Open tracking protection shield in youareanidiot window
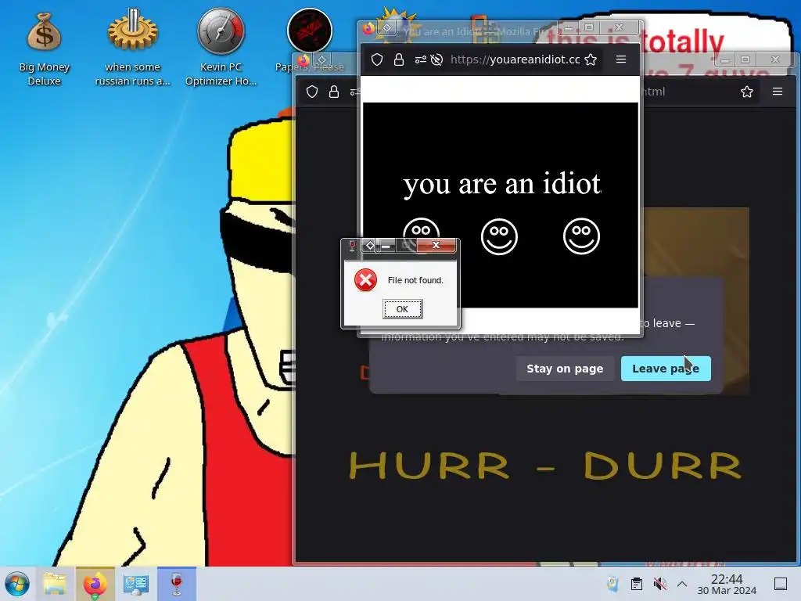This screenshot has width=801, height=601. (x=377, y=59)
